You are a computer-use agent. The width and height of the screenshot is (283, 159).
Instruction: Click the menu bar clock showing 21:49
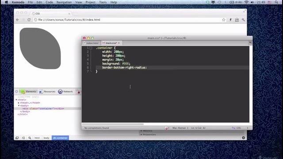click(261, 2)
